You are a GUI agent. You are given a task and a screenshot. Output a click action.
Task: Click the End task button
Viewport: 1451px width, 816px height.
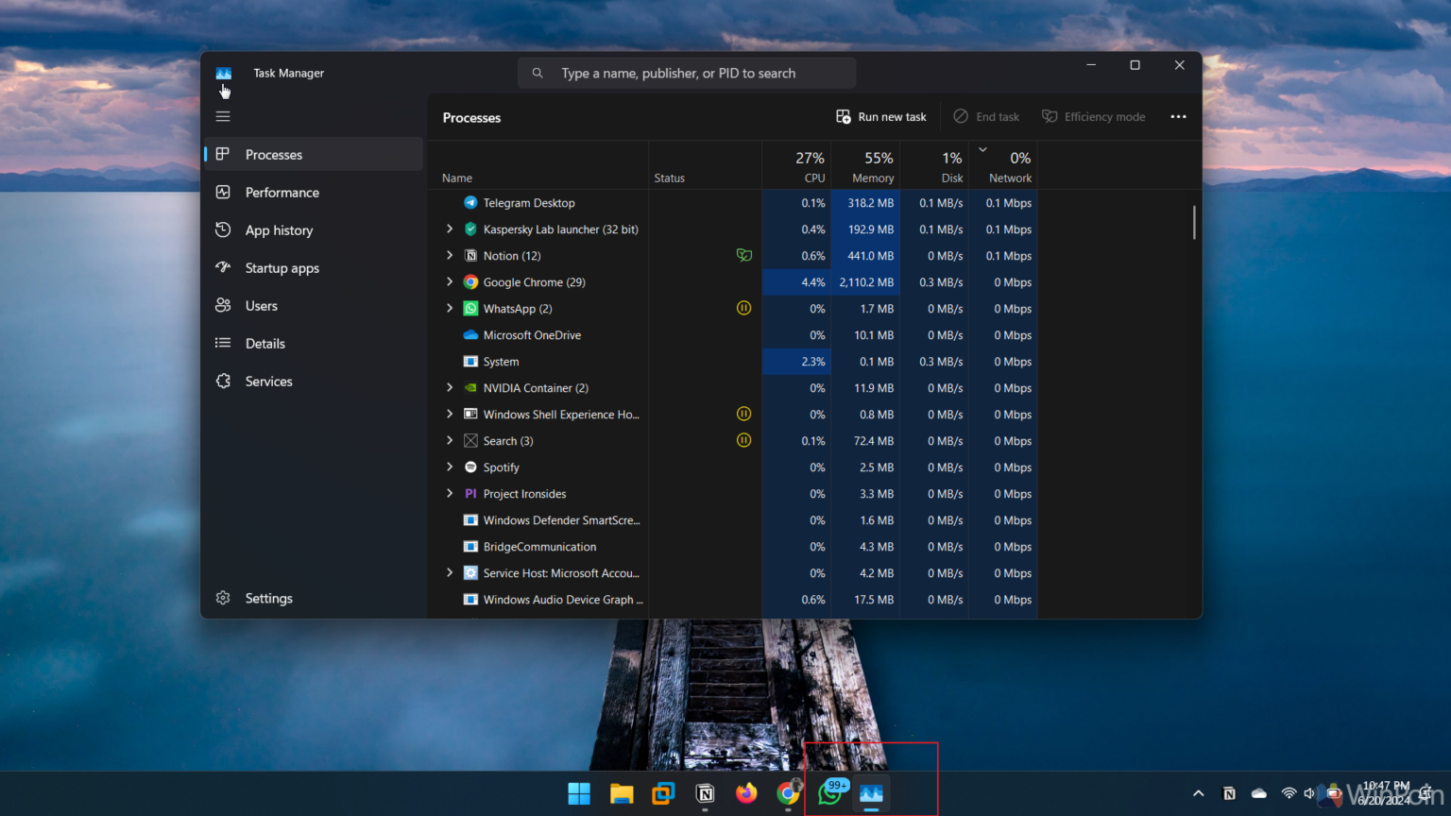(986, 116)
